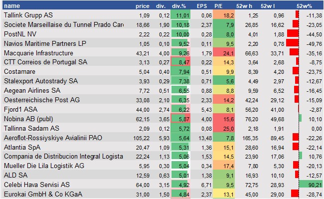This screenshot has height=199, width=324.
Task: Select the 52w% column header
Action: pos(304,6)
